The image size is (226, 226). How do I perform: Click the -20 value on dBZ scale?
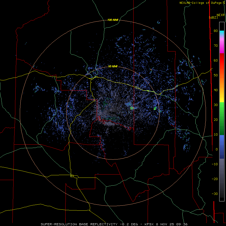click(x=215, y=179)
